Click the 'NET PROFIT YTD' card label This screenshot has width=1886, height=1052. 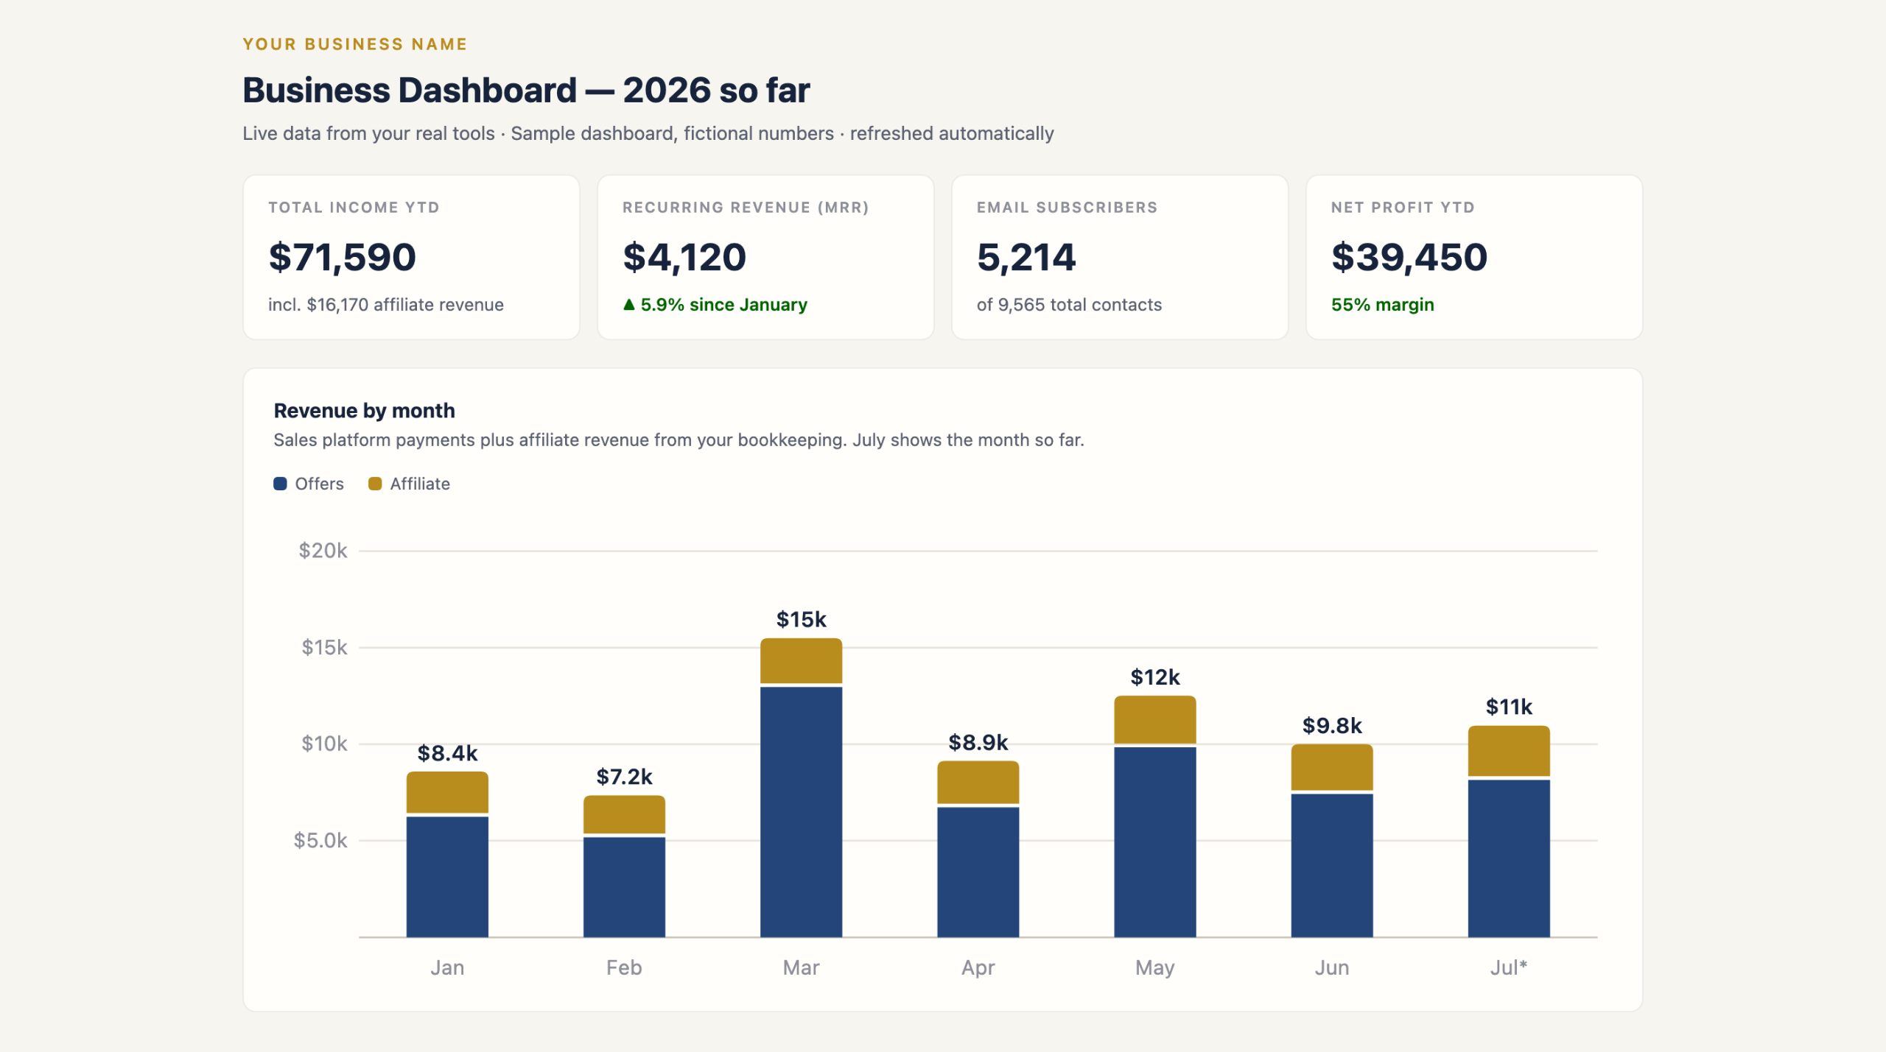(x=1403, y=208)
